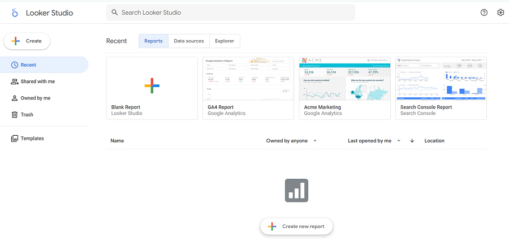Click the Create button
Screen dimensions: 509x241
pyautogui.click(x=27, y=41)
